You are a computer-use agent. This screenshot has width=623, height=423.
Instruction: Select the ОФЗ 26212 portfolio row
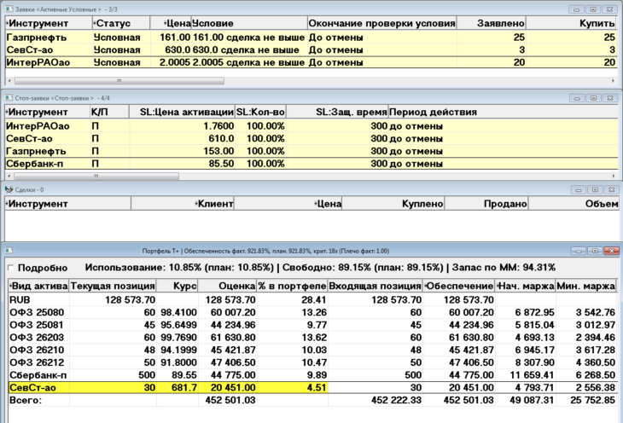312,362
